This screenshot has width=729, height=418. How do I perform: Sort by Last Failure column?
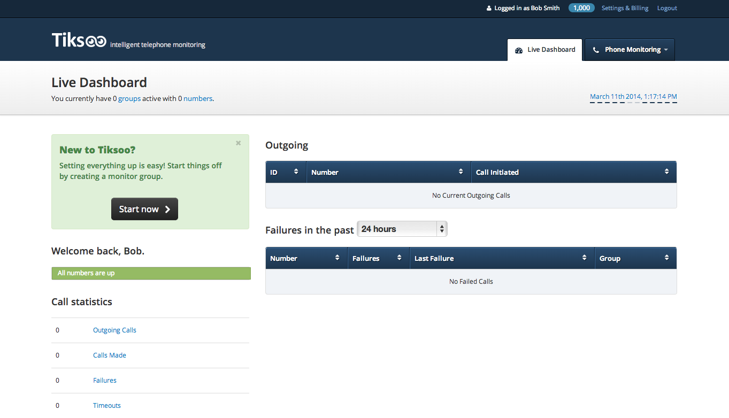click(x=502, y=258)
